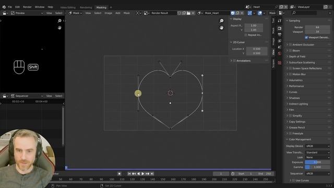
Task: Play the animation forward
Action: (x=143, y=174)
